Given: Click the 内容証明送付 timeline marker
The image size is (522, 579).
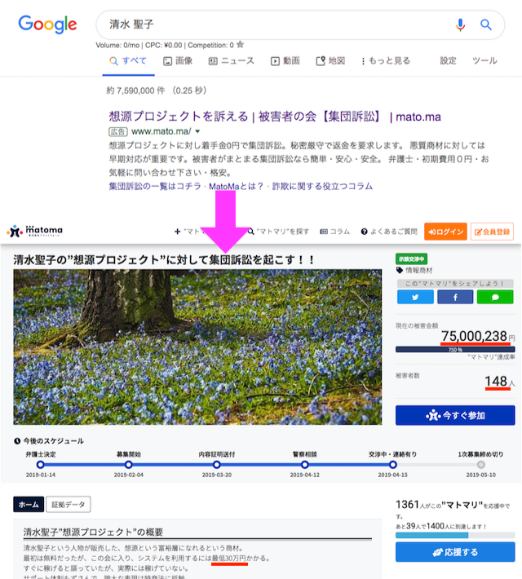Looking at the screenshot, I should pyautogui.click(x=217, y=465).
